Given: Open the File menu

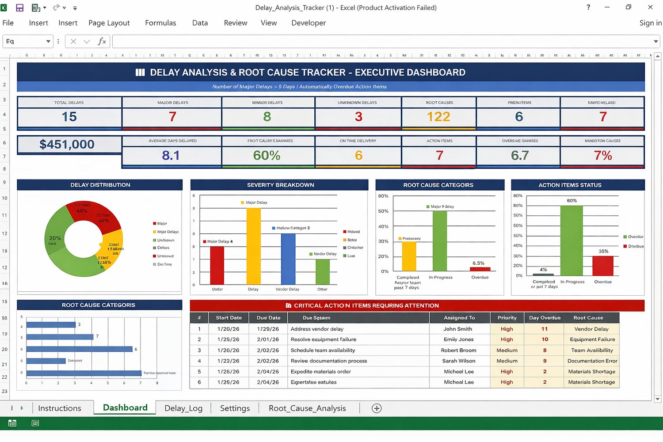Looking at the screenshot, I should pos(8,23).
